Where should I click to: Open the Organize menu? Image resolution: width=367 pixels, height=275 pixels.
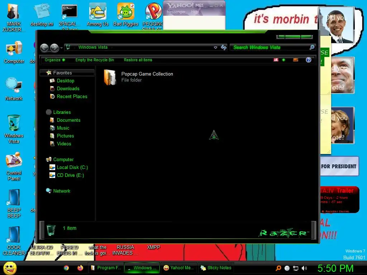pyautogui.click(x=55, y=60)
